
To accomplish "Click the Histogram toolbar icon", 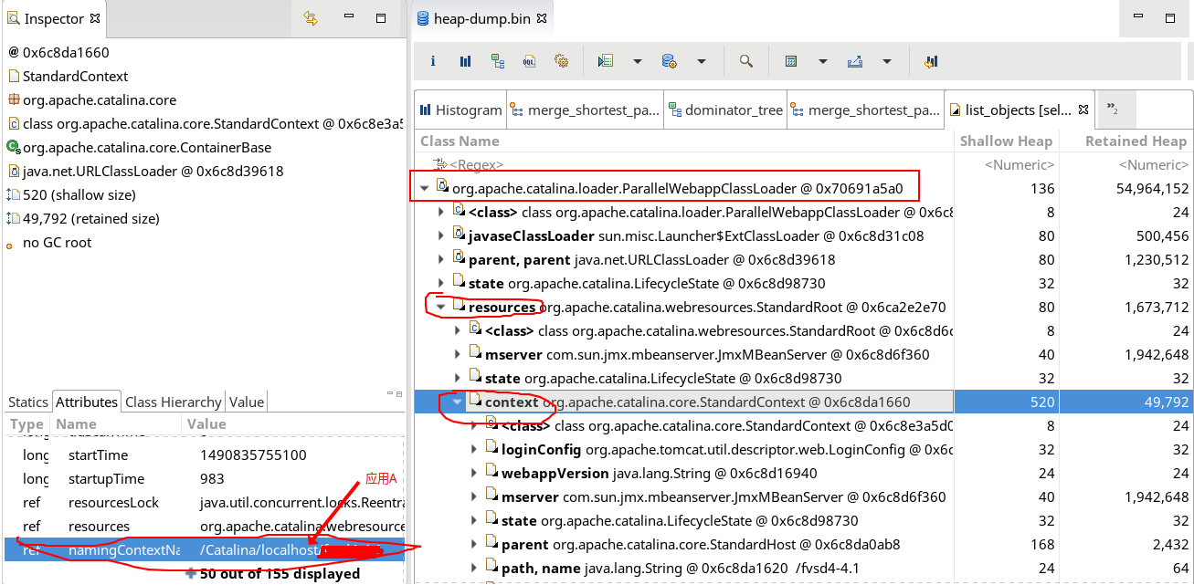I will coord(465,61).
